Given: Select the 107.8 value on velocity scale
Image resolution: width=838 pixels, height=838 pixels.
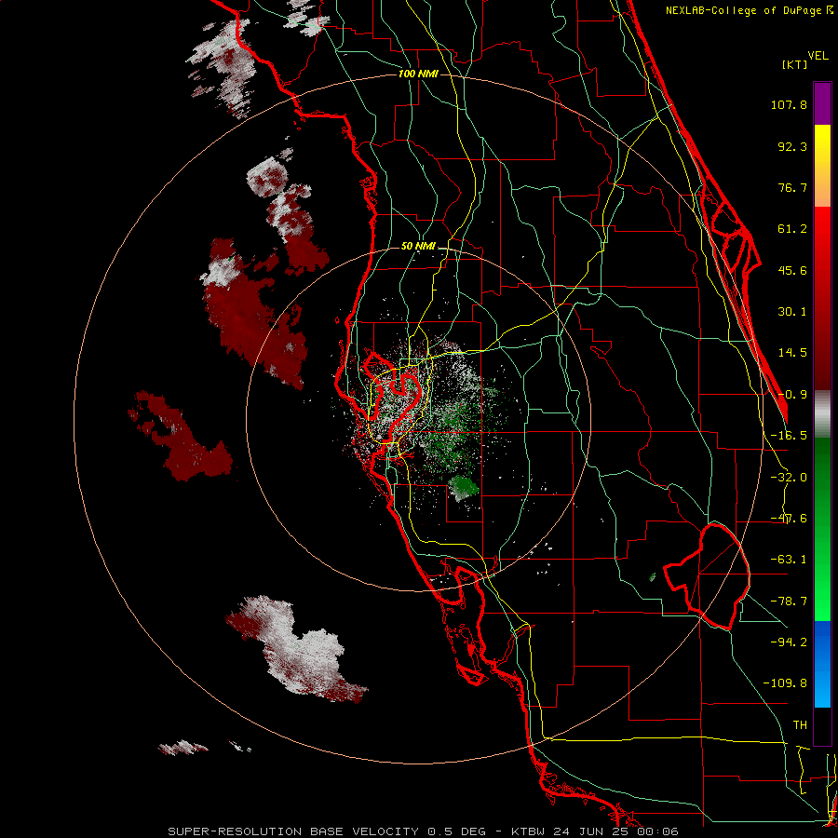Looking at the screenshot, I should tap(789, 104).
